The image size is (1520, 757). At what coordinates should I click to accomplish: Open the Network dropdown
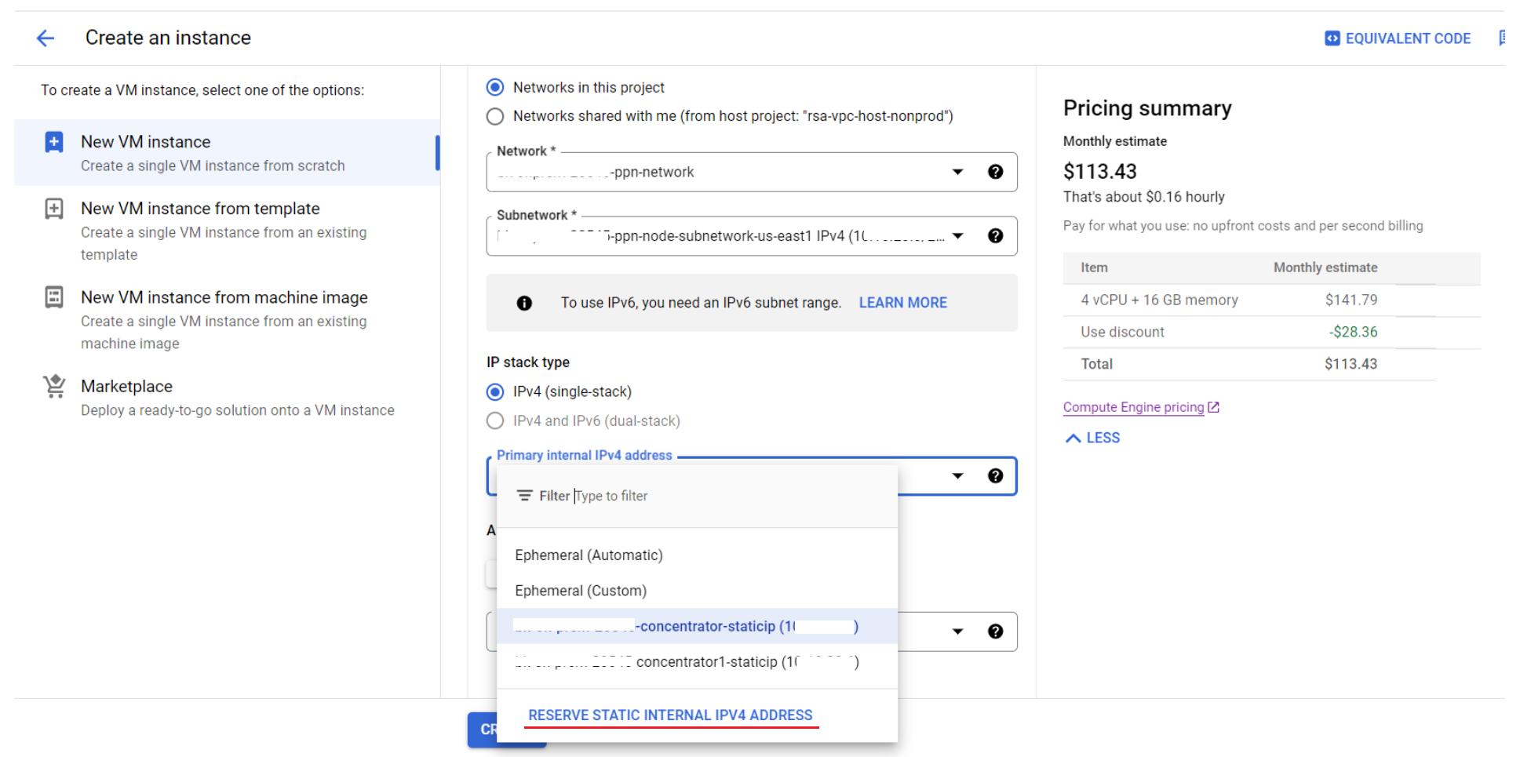click(x=957, y=172)
